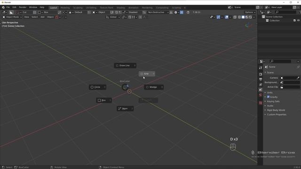
Task: Select Circle shape in the pie menu
Action: (97, 87)
